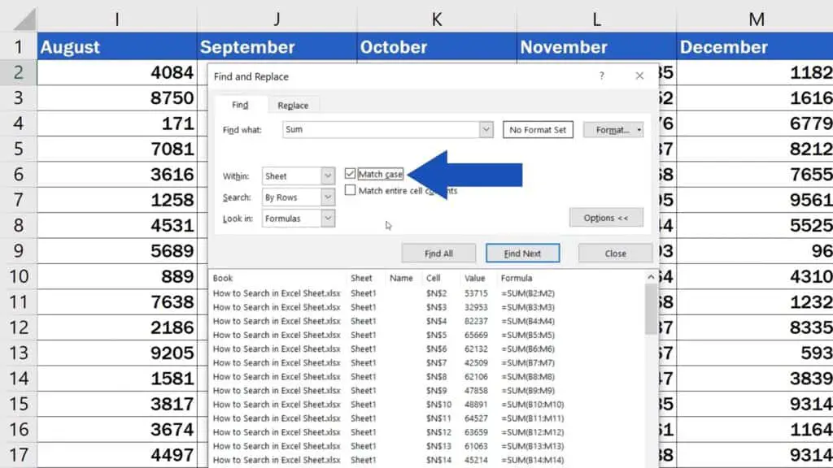Select column M header

coord(755,19)
